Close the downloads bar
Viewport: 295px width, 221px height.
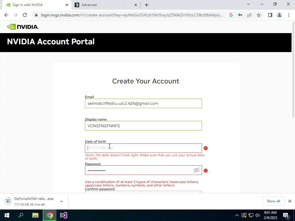coord(290,201)
